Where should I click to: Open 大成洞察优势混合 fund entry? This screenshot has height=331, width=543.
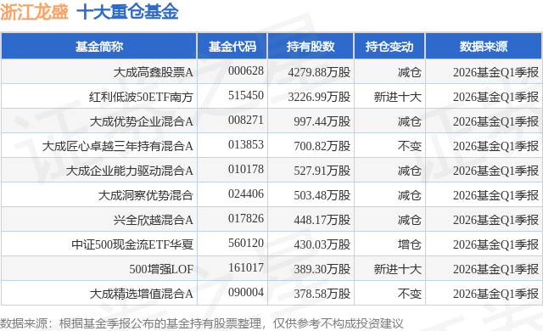tap(145, 195)
